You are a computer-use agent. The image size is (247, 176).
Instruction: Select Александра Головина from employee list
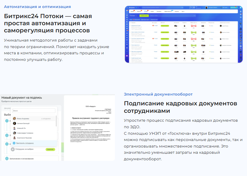34,133
